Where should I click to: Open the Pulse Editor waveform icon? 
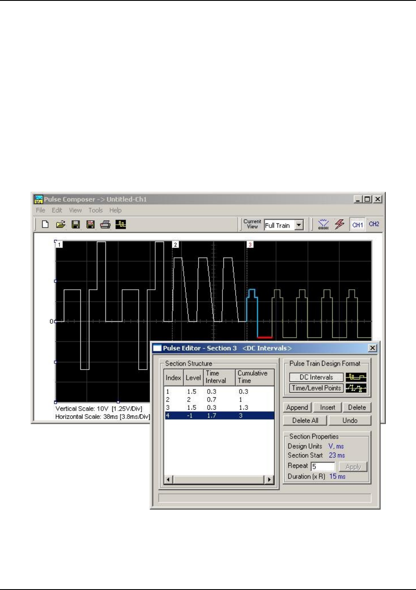click(x=121, y=225)
